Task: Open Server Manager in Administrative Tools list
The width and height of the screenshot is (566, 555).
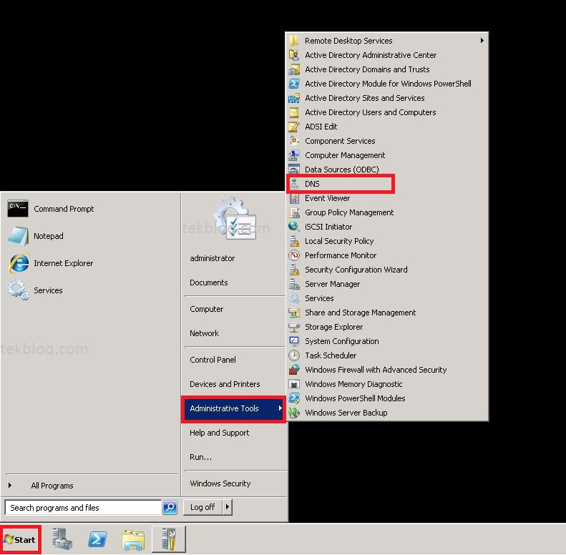Action: pyautogui.click(x=333, y=284)
